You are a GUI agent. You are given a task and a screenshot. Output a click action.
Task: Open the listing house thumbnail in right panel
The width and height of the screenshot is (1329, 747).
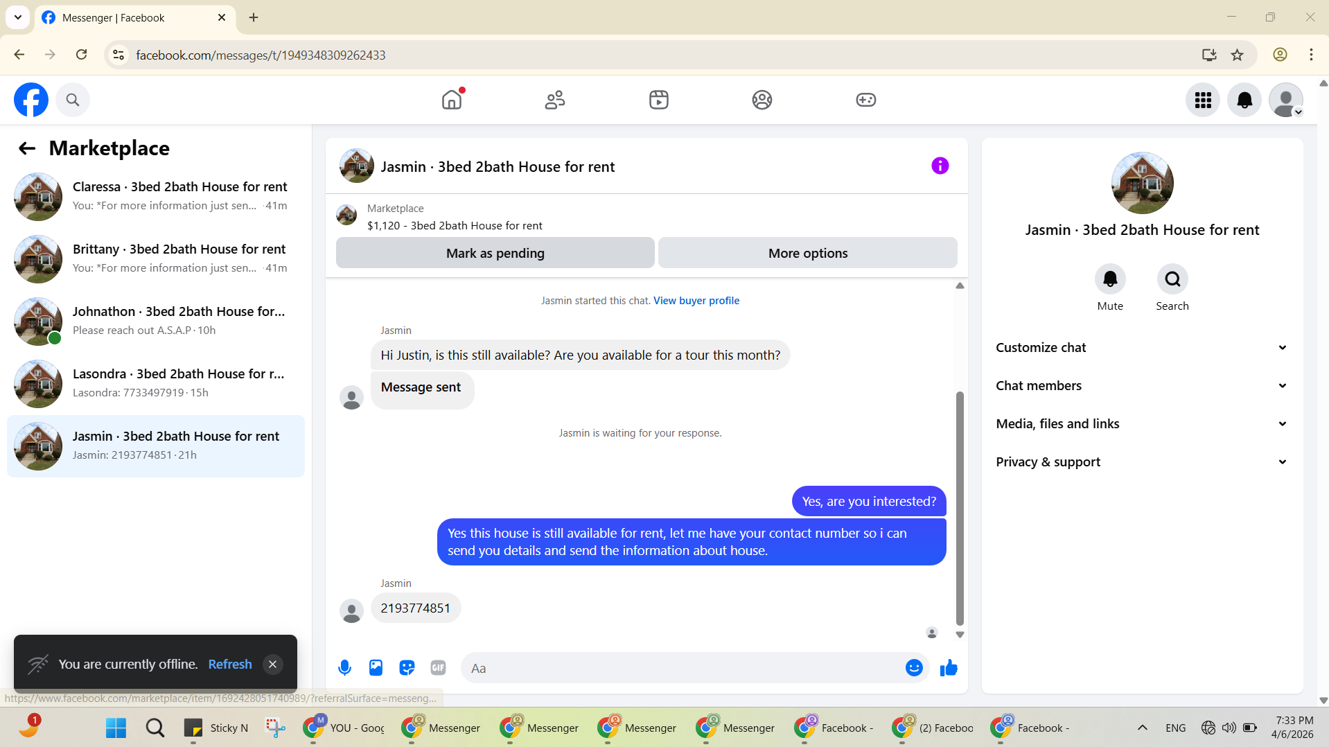(x=1142, y=183)
